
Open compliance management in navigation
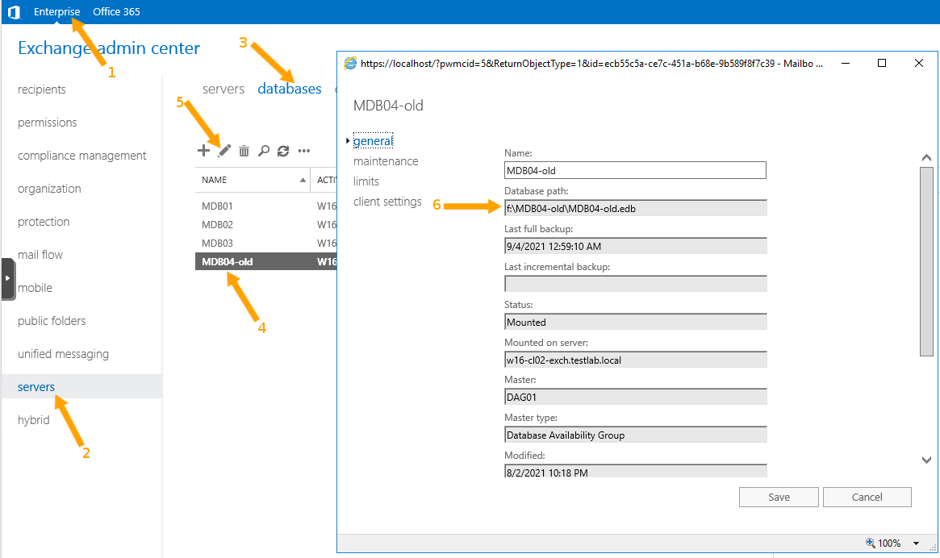(x=82, y=156)
